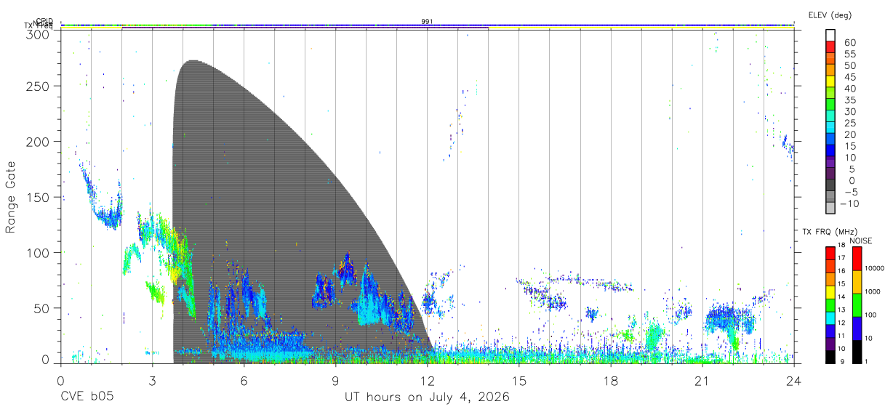Click the green segment of the NOISE bar

(856, 304)
